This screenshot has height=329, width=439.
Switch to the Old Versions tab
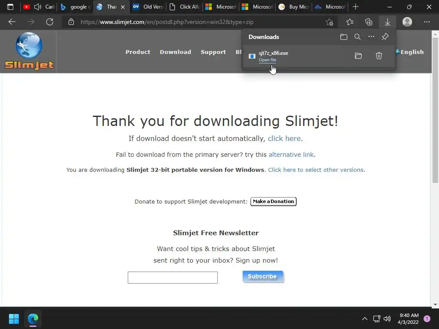coord(148,7)
